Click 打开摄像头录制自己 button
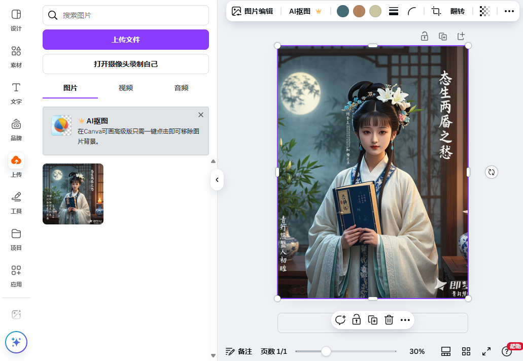523x361 pixels. (x=126, y=64)
